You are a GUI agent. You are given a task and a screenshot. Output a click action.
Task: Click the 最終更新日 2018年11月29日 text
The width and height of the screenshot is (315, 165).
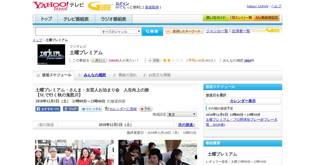pyautogui.click(x=162, y=133)
